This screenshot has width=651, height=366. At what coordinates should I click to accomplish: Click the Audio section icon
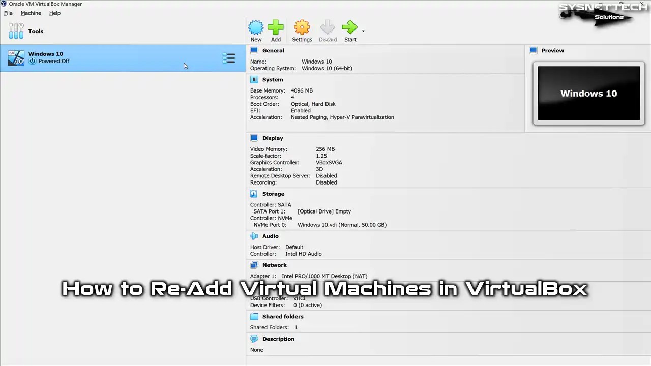[x=254, y=235]
